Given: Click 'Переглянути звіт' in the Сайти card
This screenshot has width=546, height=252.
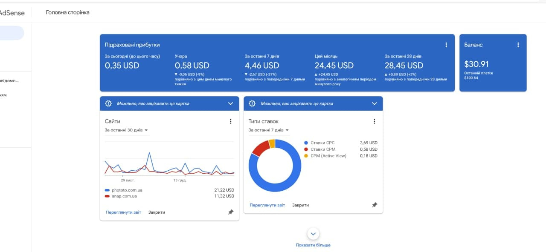Looking at the screenshot, I should tap(123, 212).
